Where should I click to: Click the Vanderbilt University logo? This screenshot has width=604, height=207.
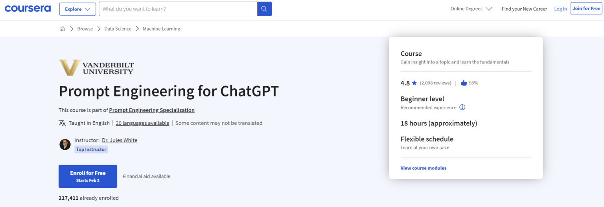pyautogui.click(x=96, y=67)
